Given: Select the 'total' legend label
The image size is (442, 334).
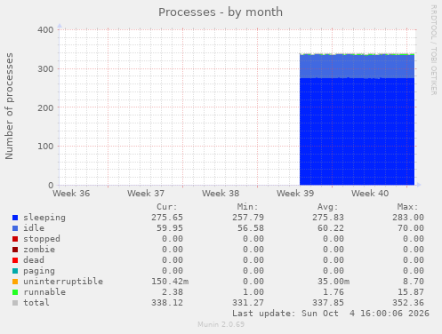Looking at the screenshot, I should point(36,303).
